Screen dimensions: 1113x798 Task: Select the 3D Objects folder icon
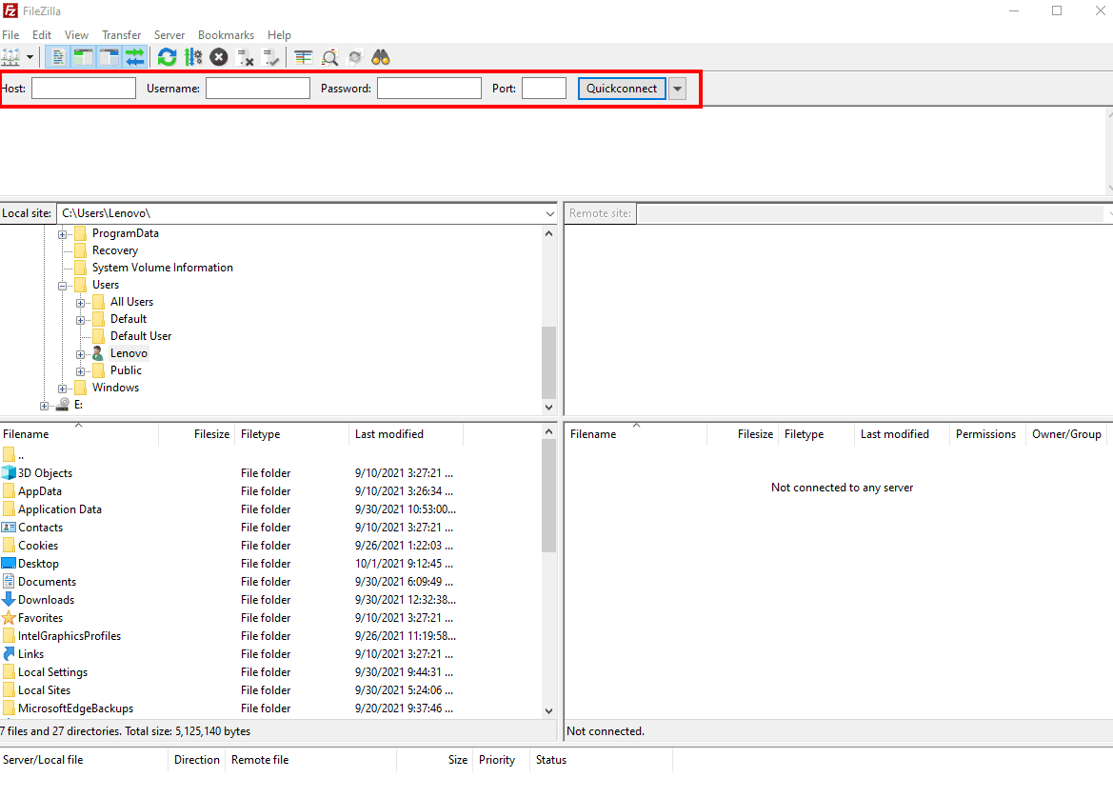(9, 473)
